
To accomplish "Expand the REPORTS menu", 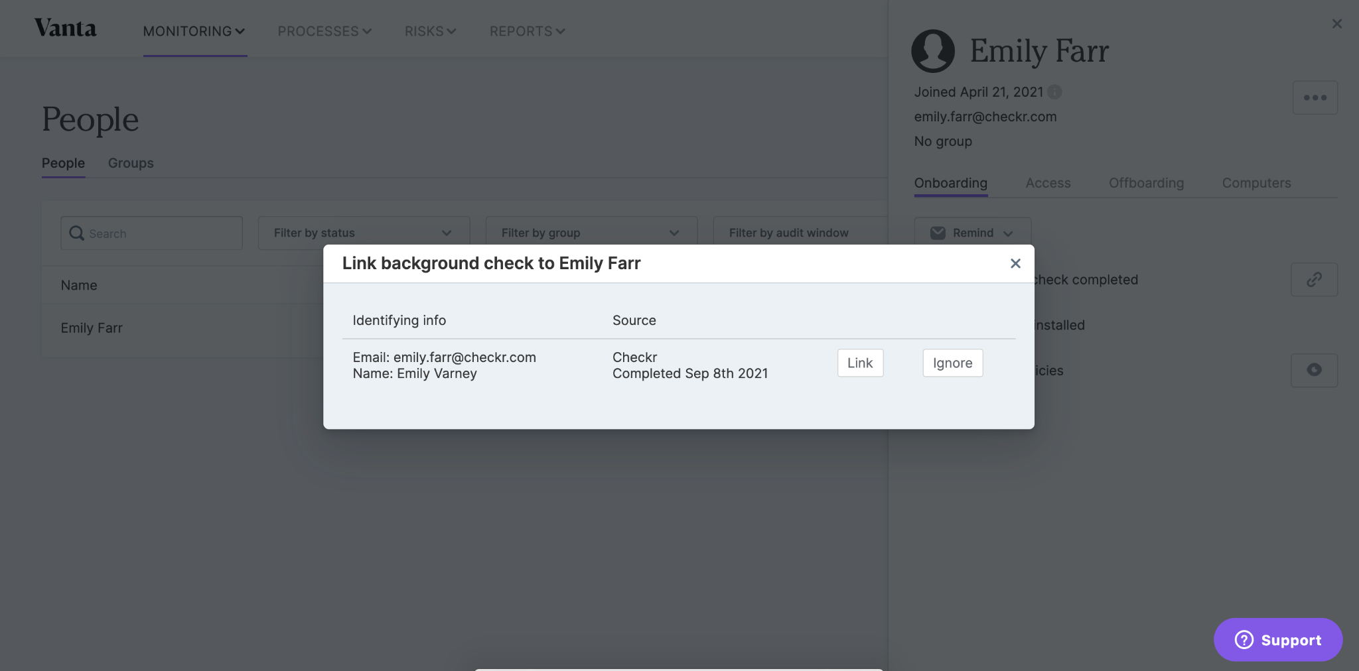I will click(x=527, y=31).
